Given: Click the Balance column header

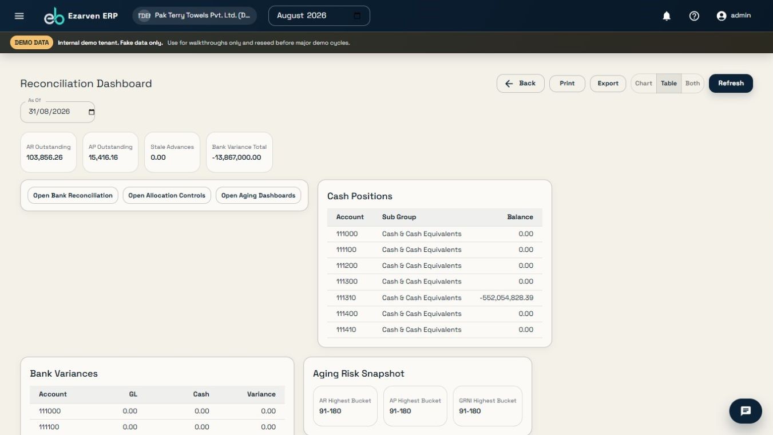Looking at the screenshot, I should (520, 217).
